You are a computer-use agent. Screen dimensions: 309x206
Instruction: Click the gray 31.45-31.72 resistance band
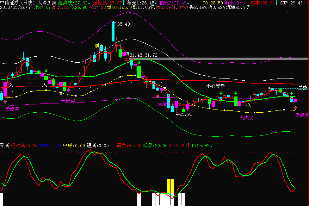click(x=219, y=59)
